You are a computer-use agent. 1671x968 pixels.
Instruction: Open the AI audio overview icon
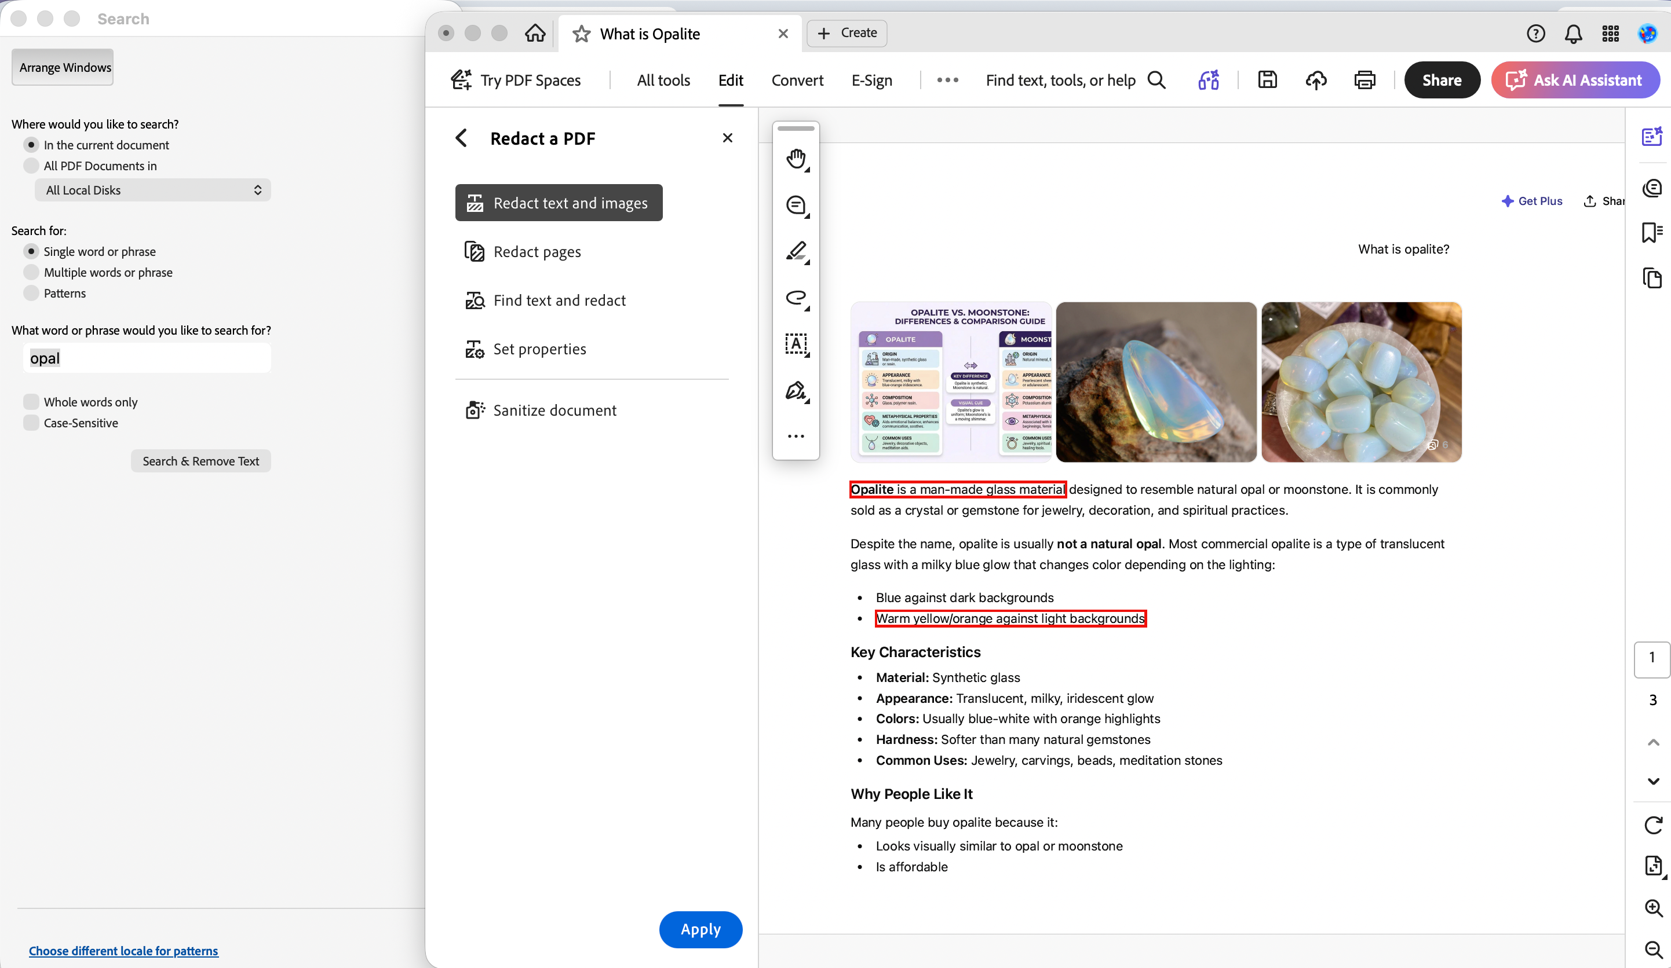[1208, 80]
